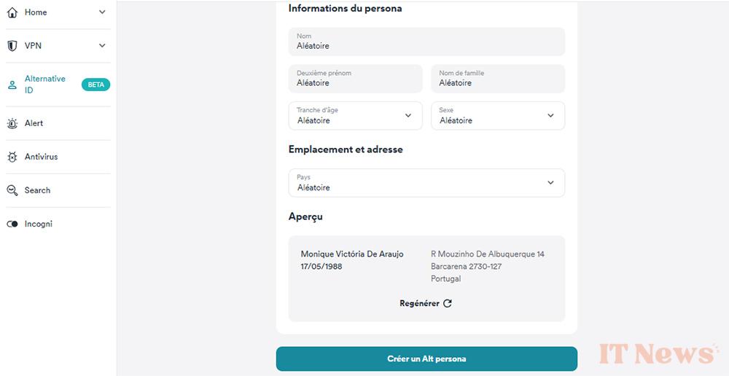
Task: Focus the Deuxième prénom input field
Action: coord(355,79)
